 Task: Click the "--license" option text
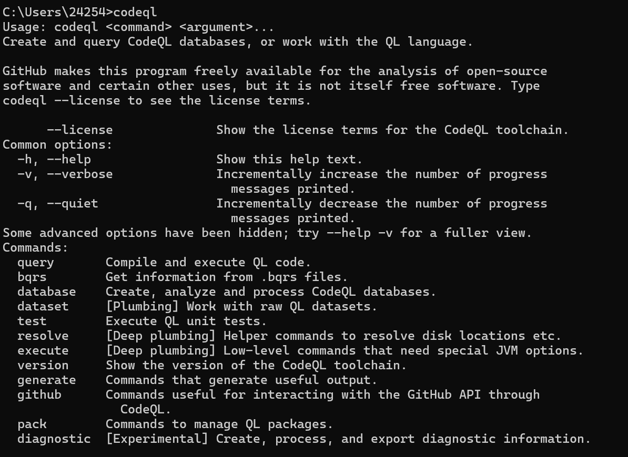coord(79,130)
